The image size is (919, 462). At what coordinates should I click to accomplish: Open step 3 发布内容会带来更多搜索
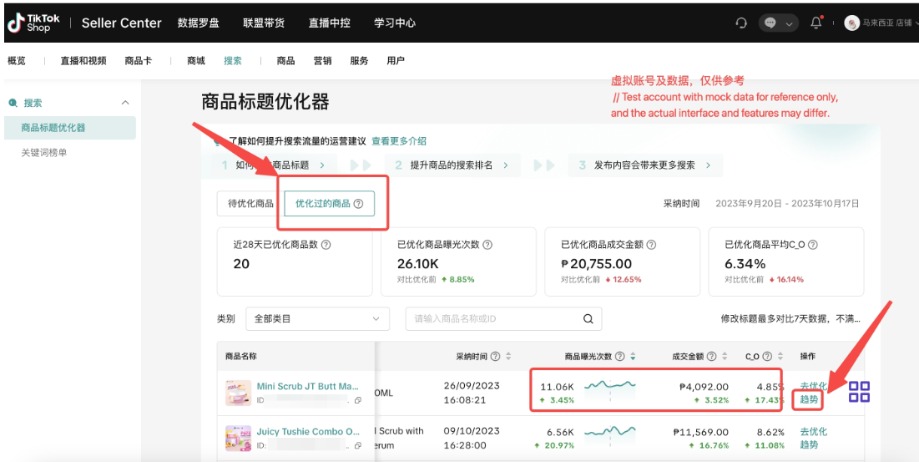(x=644, y=165)
